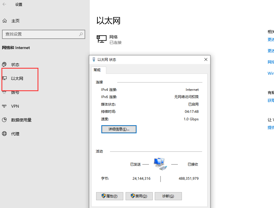Open 详细信息 button in dialog

pos(119,129)
